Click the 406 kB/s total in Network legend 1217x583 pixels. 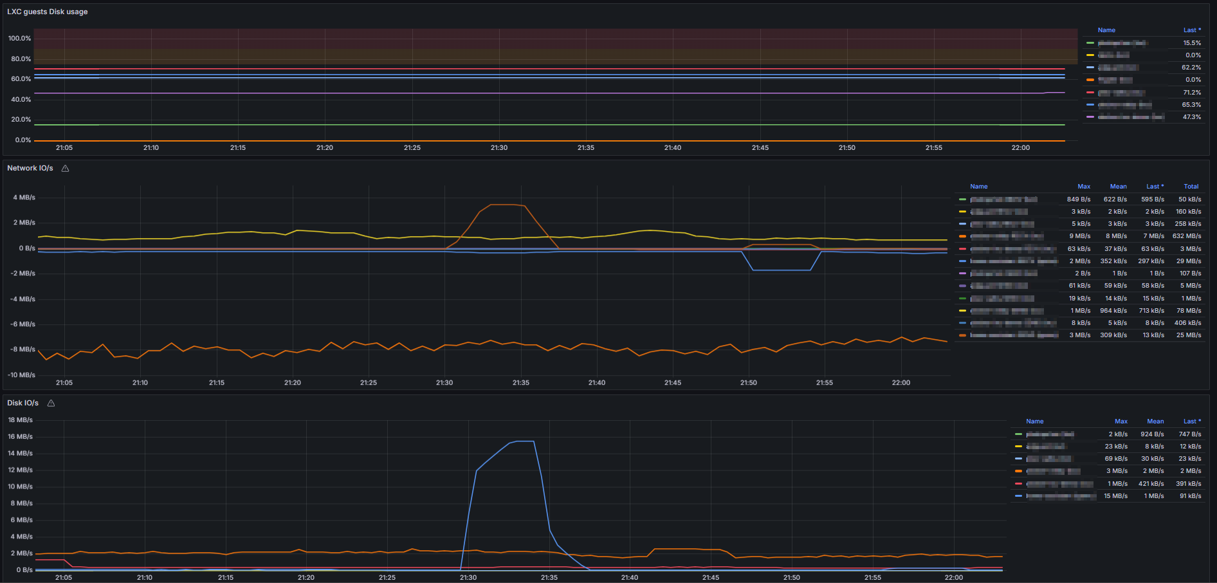point(1187,323)
